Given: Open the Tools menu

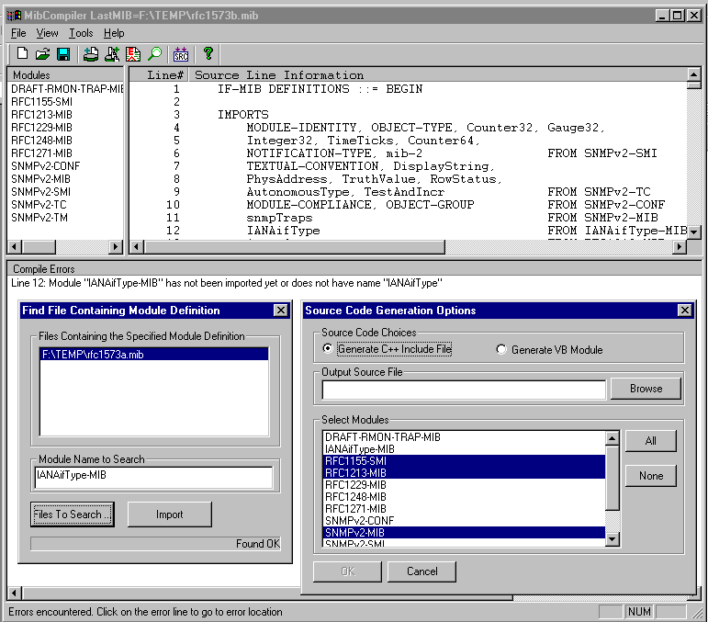Looking at the screenshot, I should click(81, 33).
